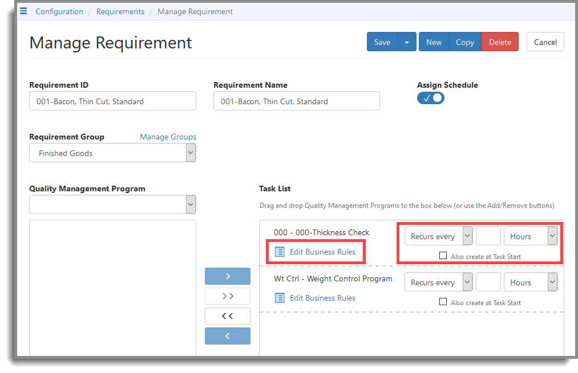Click the Copy button
578x373 pixels.
[x=465, y=42]
